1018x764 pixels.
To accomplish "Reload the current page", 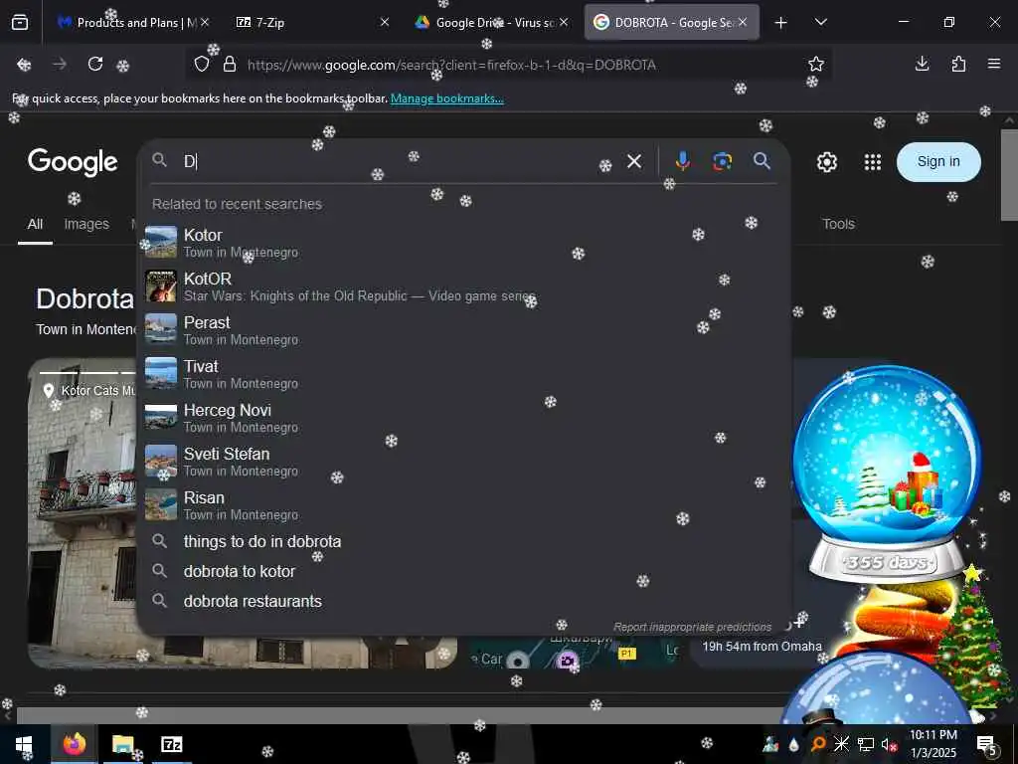I will pyautogui.click(x=95, y=65).
